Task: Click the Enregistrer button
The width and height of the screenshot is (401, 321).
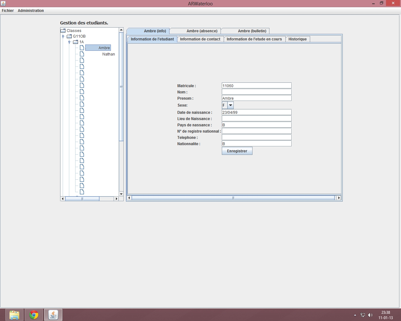Action: click(237, 151)
